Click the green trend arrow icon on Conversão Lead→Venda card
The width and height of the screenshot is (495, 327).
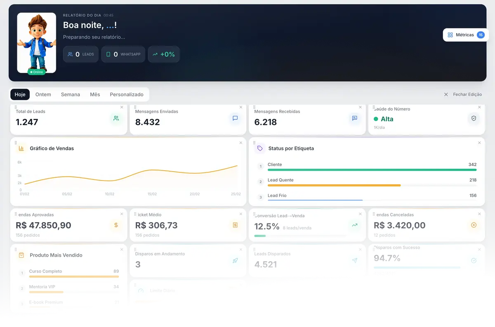355,225
